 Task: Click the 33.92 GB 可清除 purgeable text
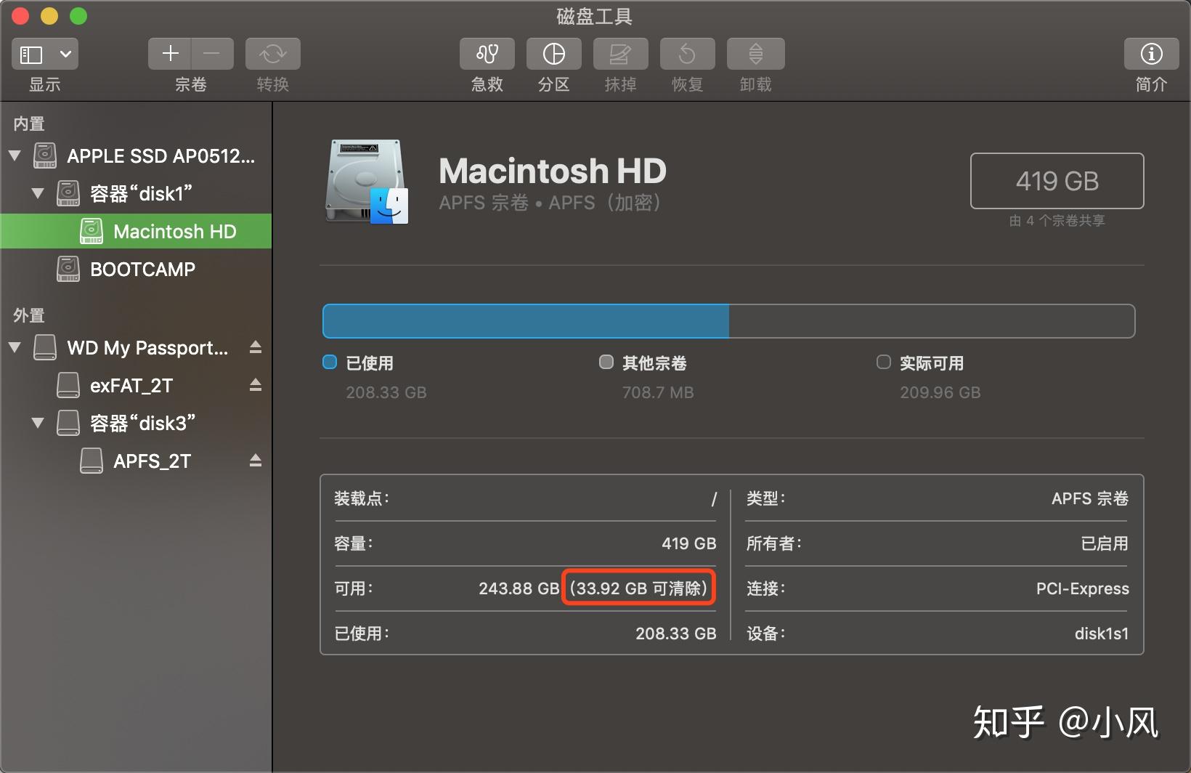638,588
